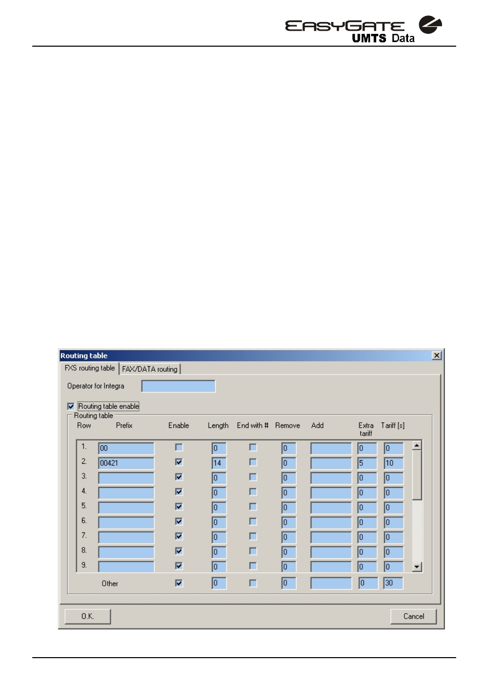Click the Extra tariff field in row 3
489x692 pixels.
click(367, 478)
